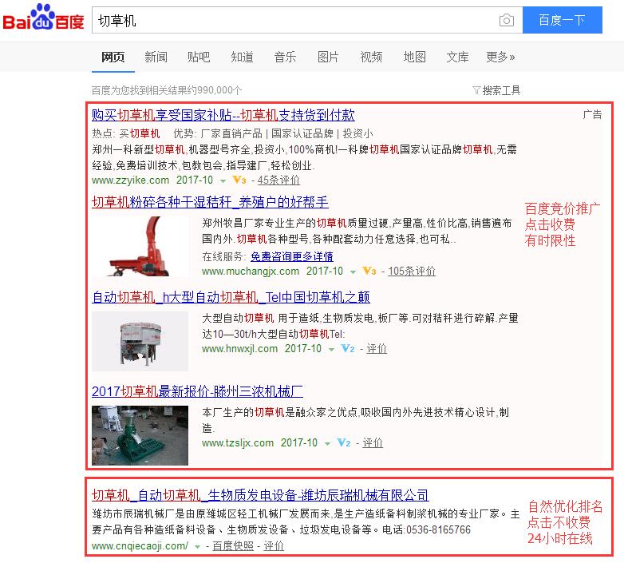Open 评价 link in hnwxjl result
This screenshot has height=563, width=624.
click(x=377, y=349)
